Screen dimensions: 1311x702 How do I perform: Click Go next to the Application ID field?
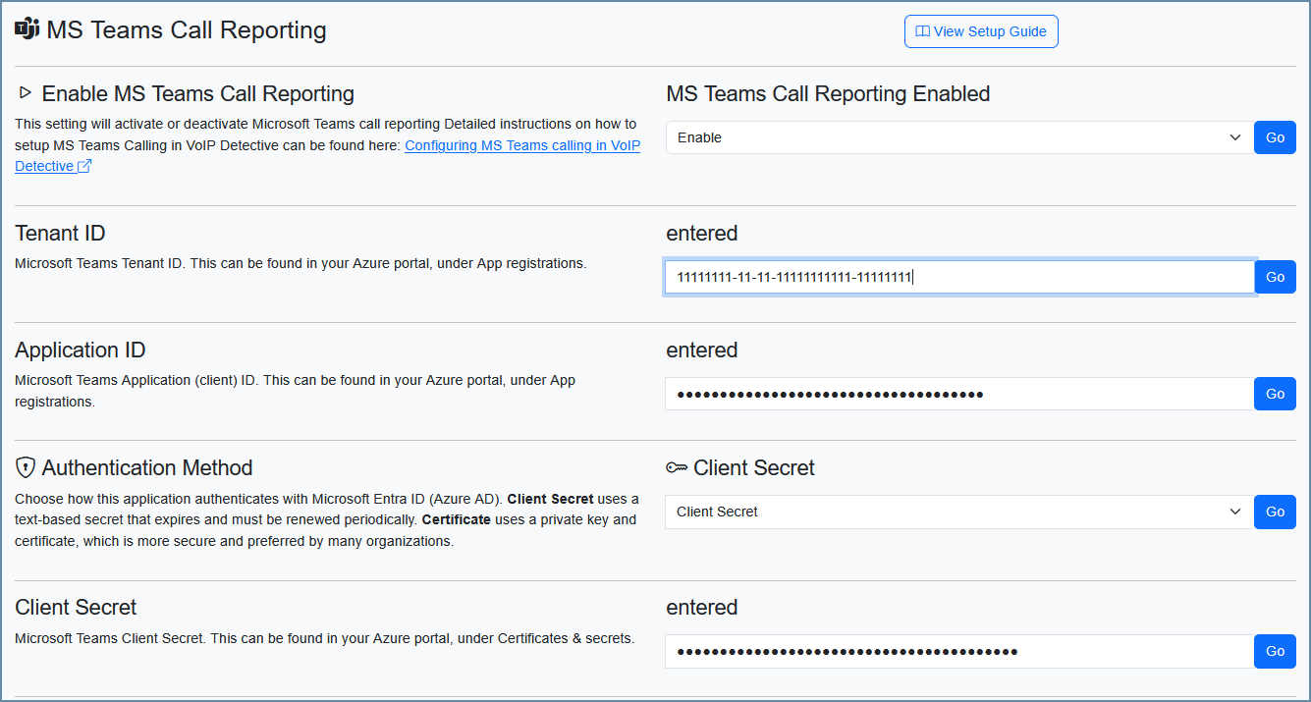pos(1275,394)
